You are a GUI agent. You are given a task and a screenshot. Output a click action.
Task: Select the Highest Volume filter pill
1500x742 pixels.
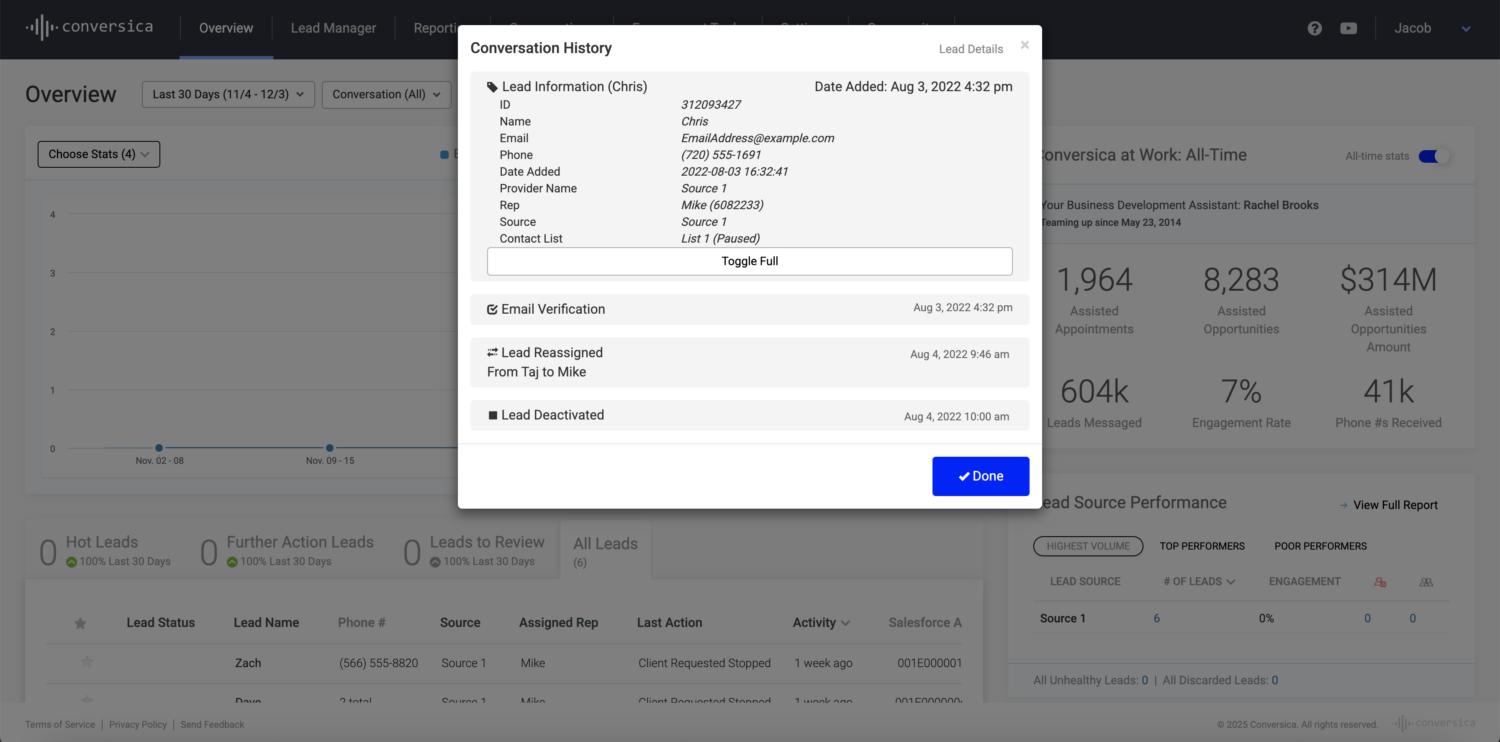pos(1087,546)
